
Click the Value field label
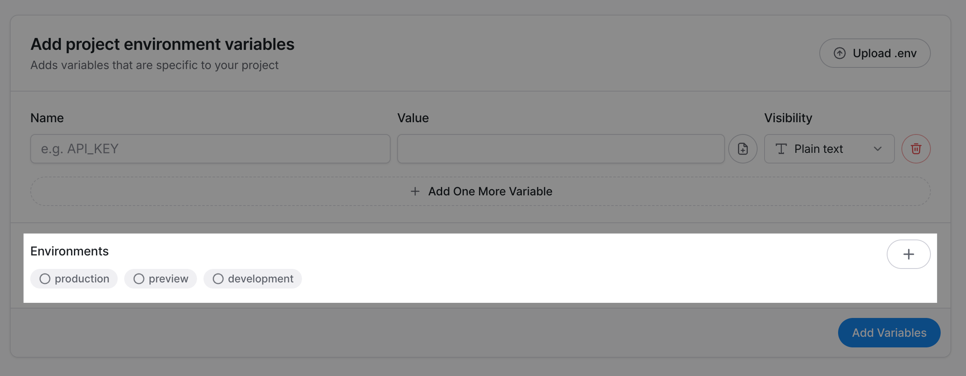point(413,118)
